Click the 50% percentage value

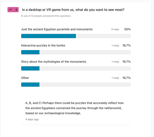pos(127,29)
